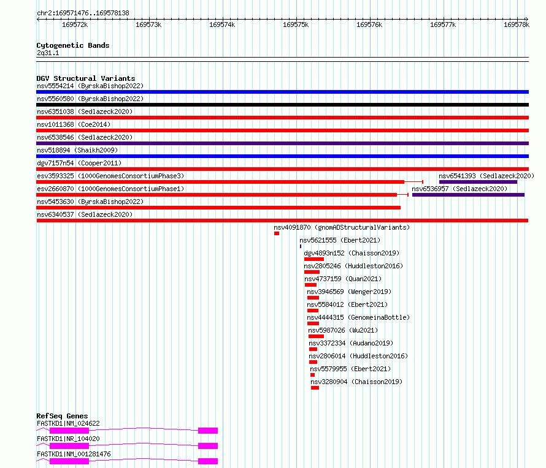Viewport: 546px width, 468px height.
Task: Click dgv7157n54 (Cooper2011) label
Action: tap(79, 163)
